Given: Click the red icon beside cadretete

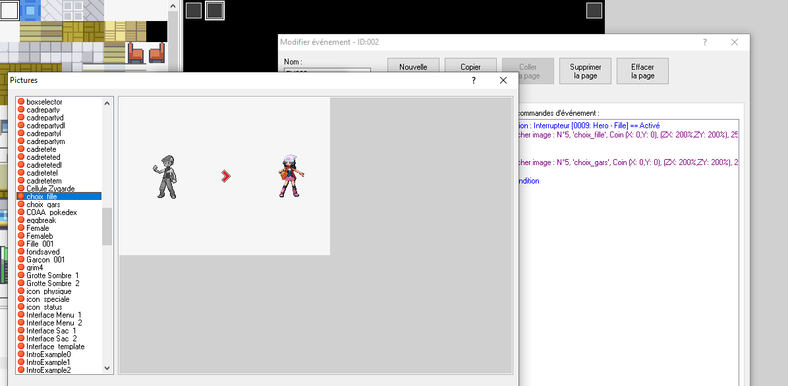Looking at the screenshot, I should pos(21,149).
